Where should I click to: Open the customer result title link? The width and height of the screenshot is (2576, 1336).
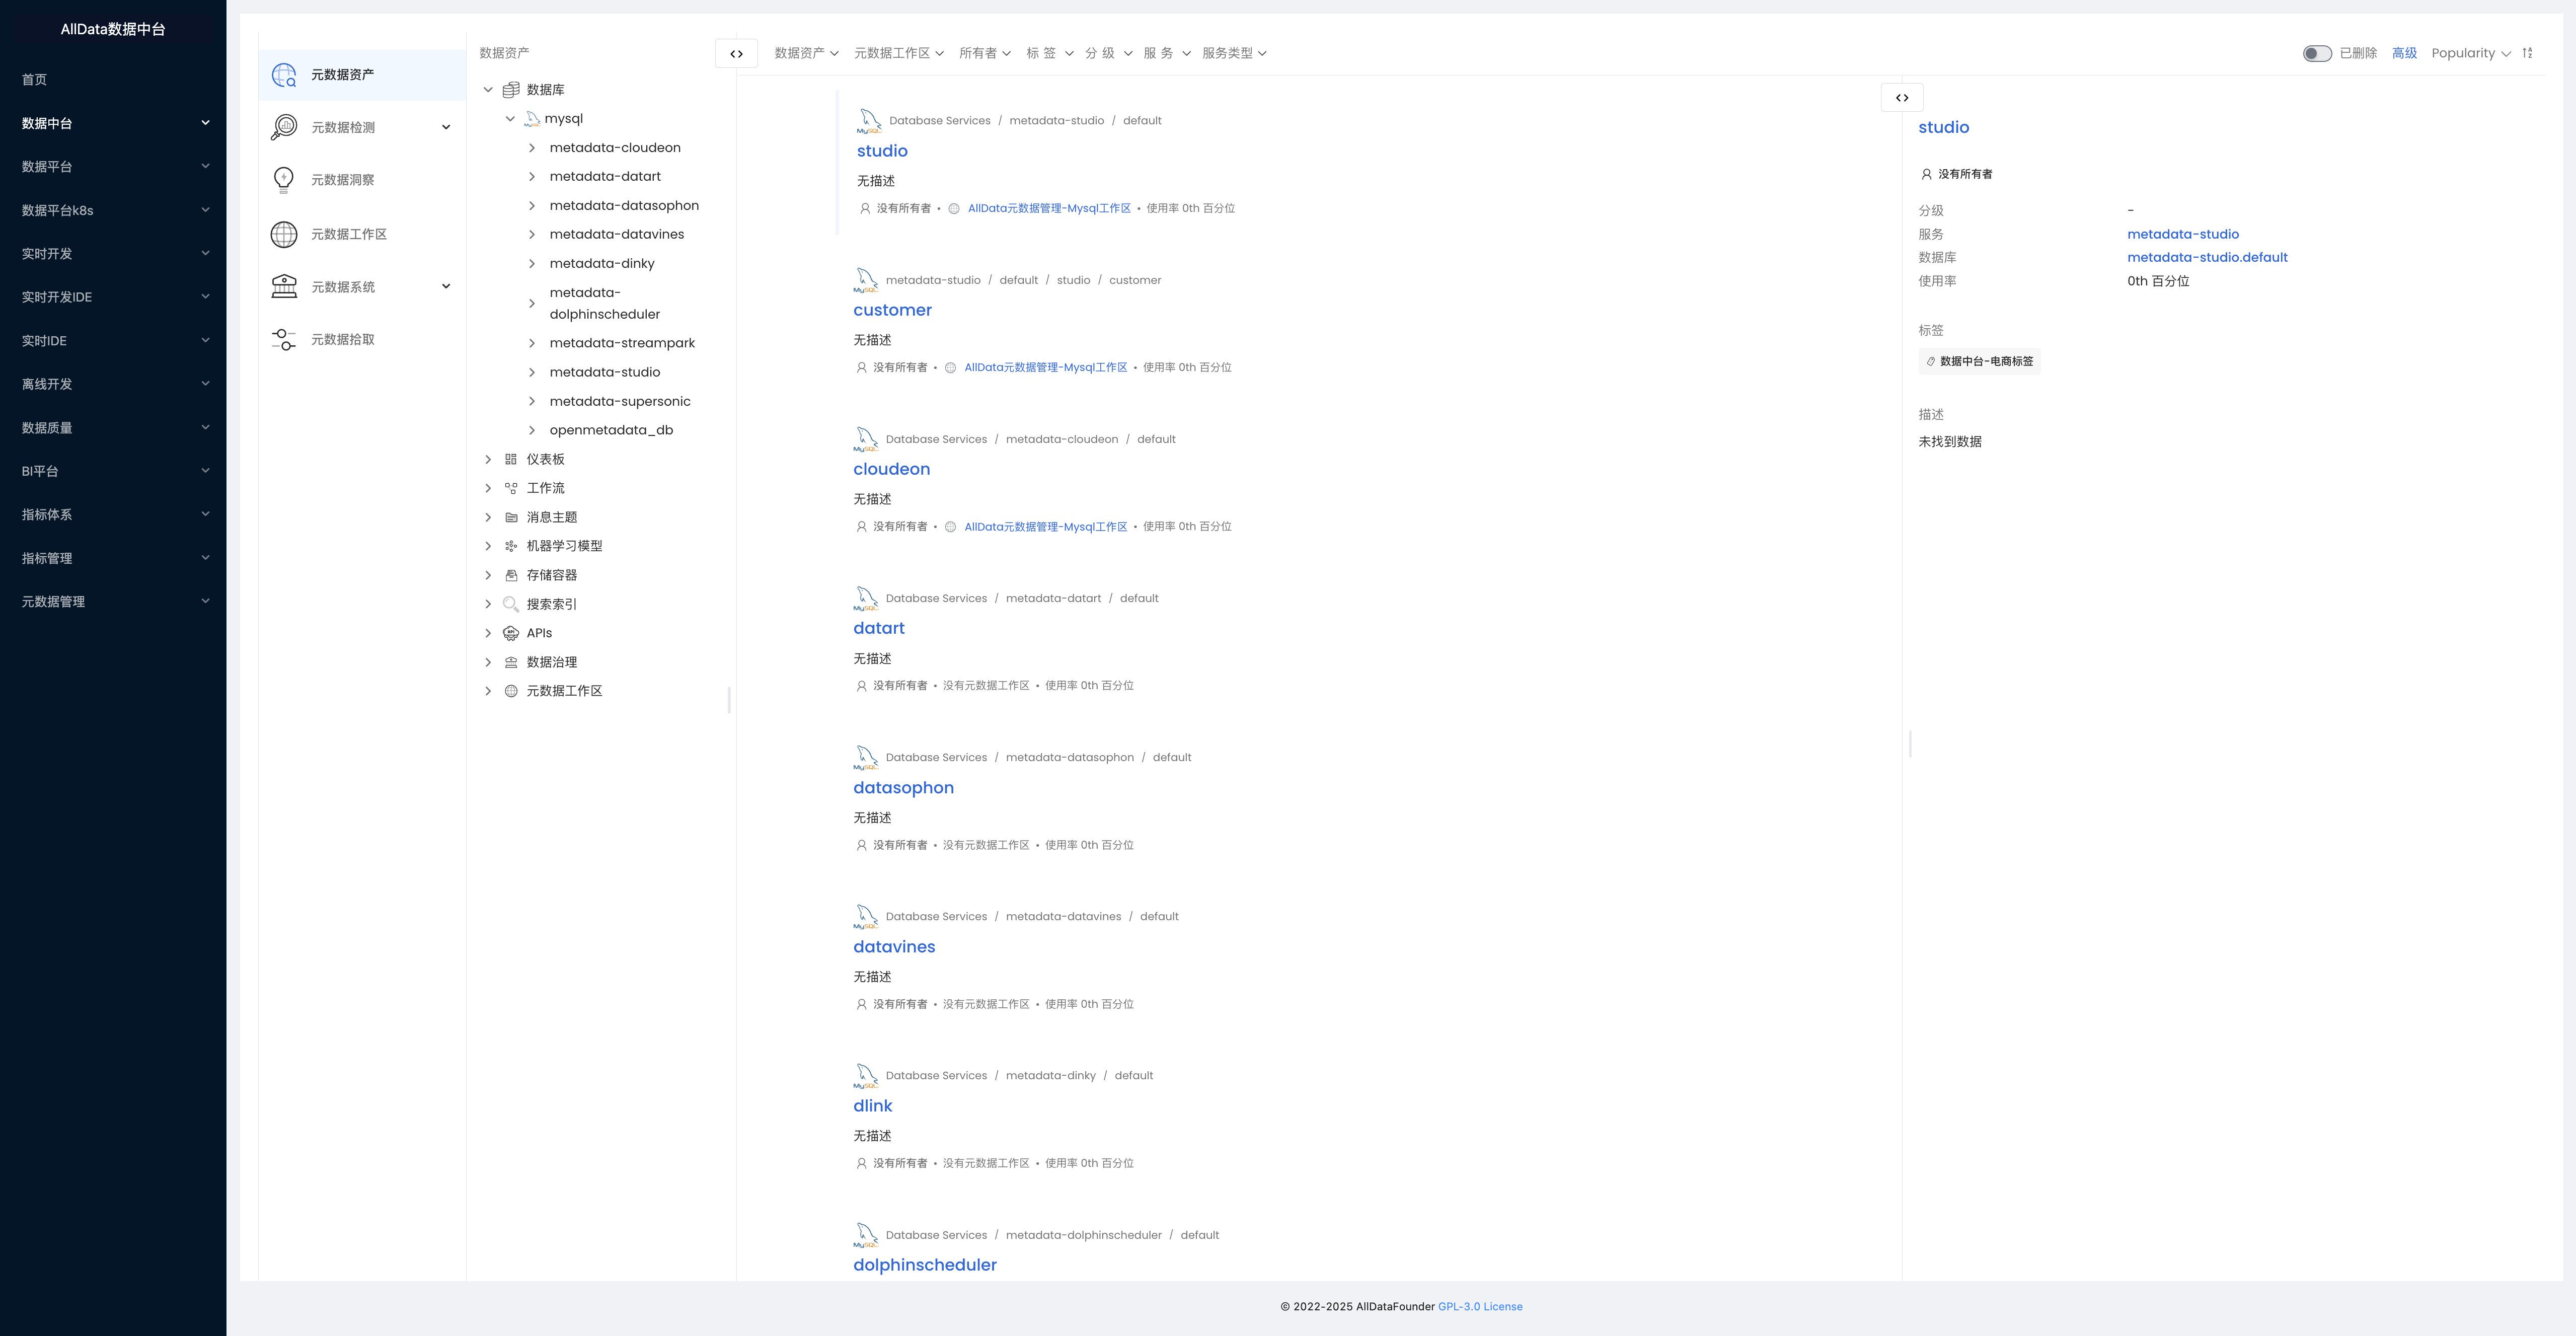(892, 310)
